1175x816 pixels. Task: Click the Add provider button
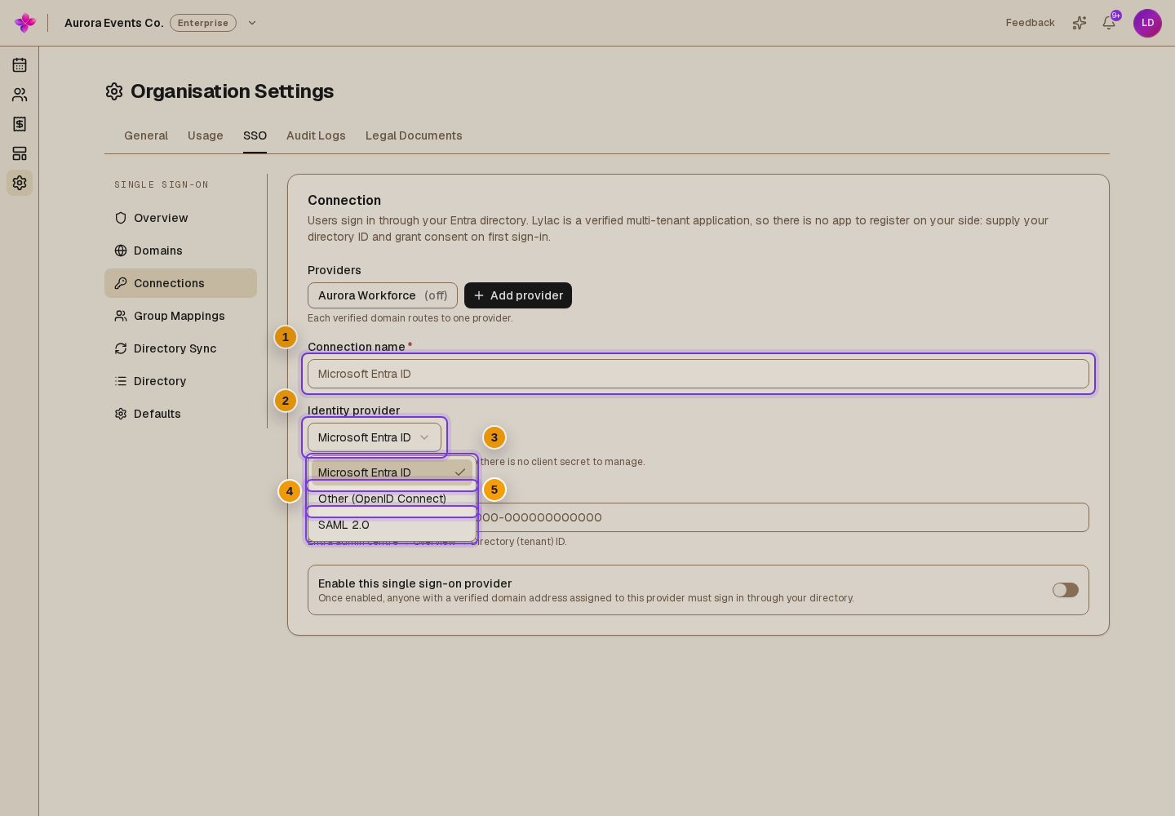coord(518,295)
